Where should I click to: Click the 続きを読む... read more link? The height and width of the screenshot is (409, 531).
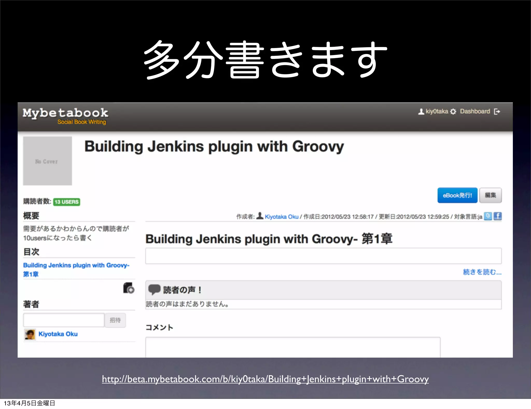(x=482, y=272)
